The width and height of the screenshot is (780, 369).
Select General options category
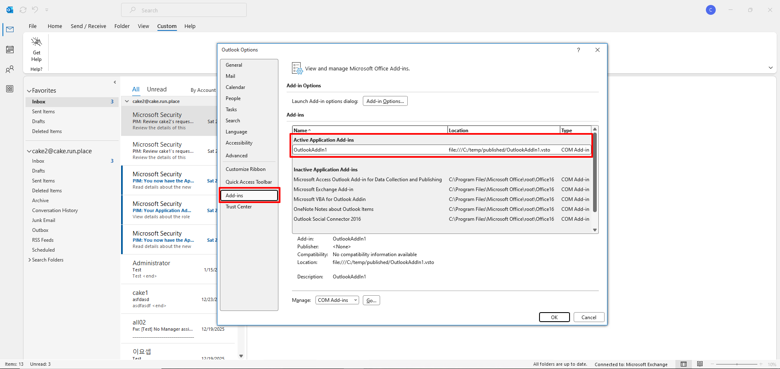pos(249,65)
